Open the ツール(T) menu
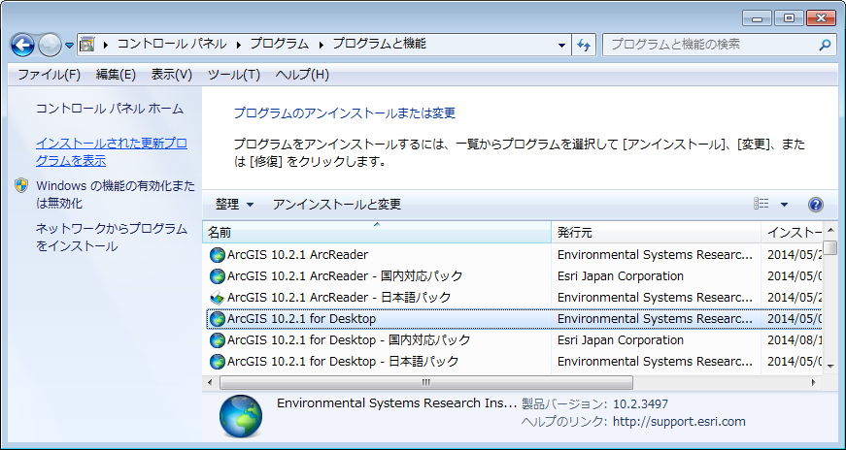The image size is (846, 450). 234,75
